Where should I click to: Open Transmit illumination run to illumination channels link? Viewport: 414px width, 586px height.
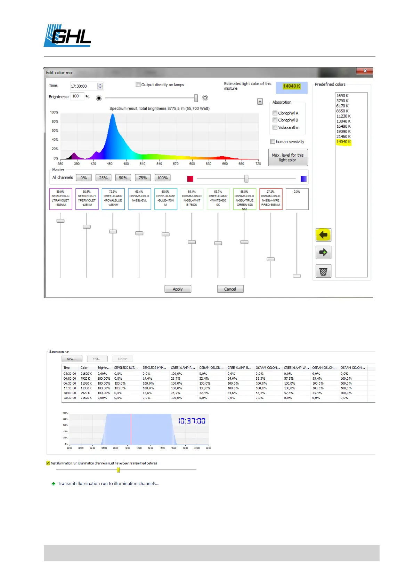coord(108,484)
